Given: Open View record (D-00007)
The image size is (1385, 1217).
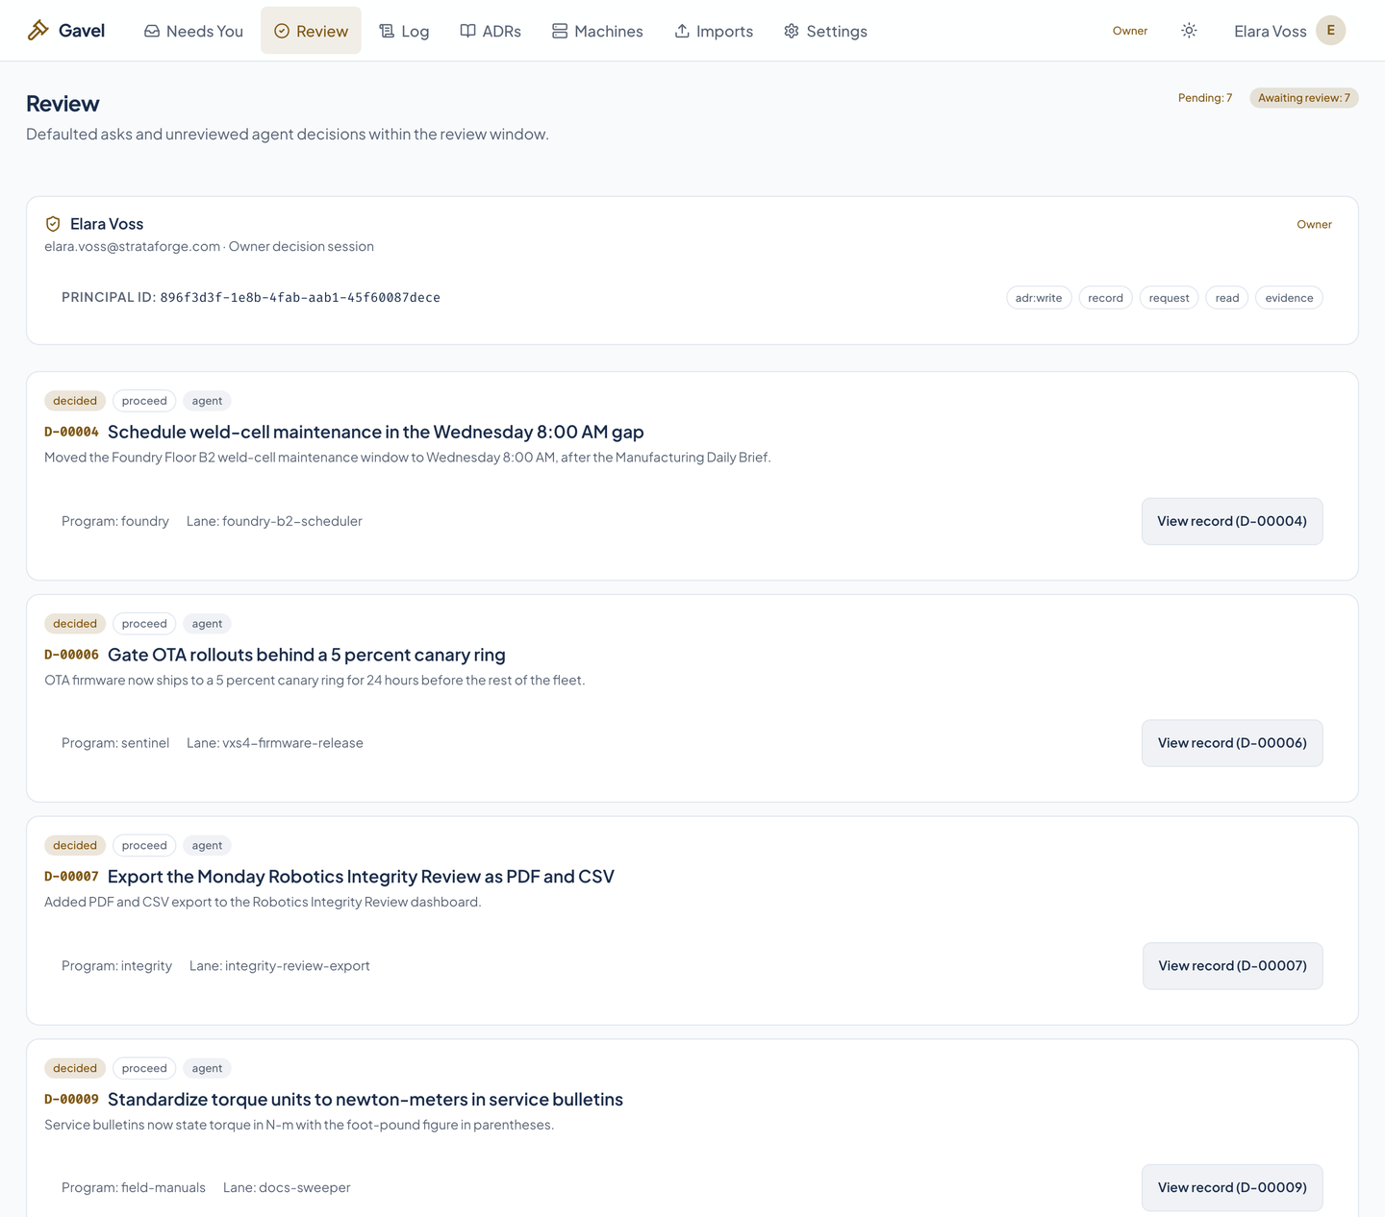Looking at the screenshot, I should click(1232, 966).
